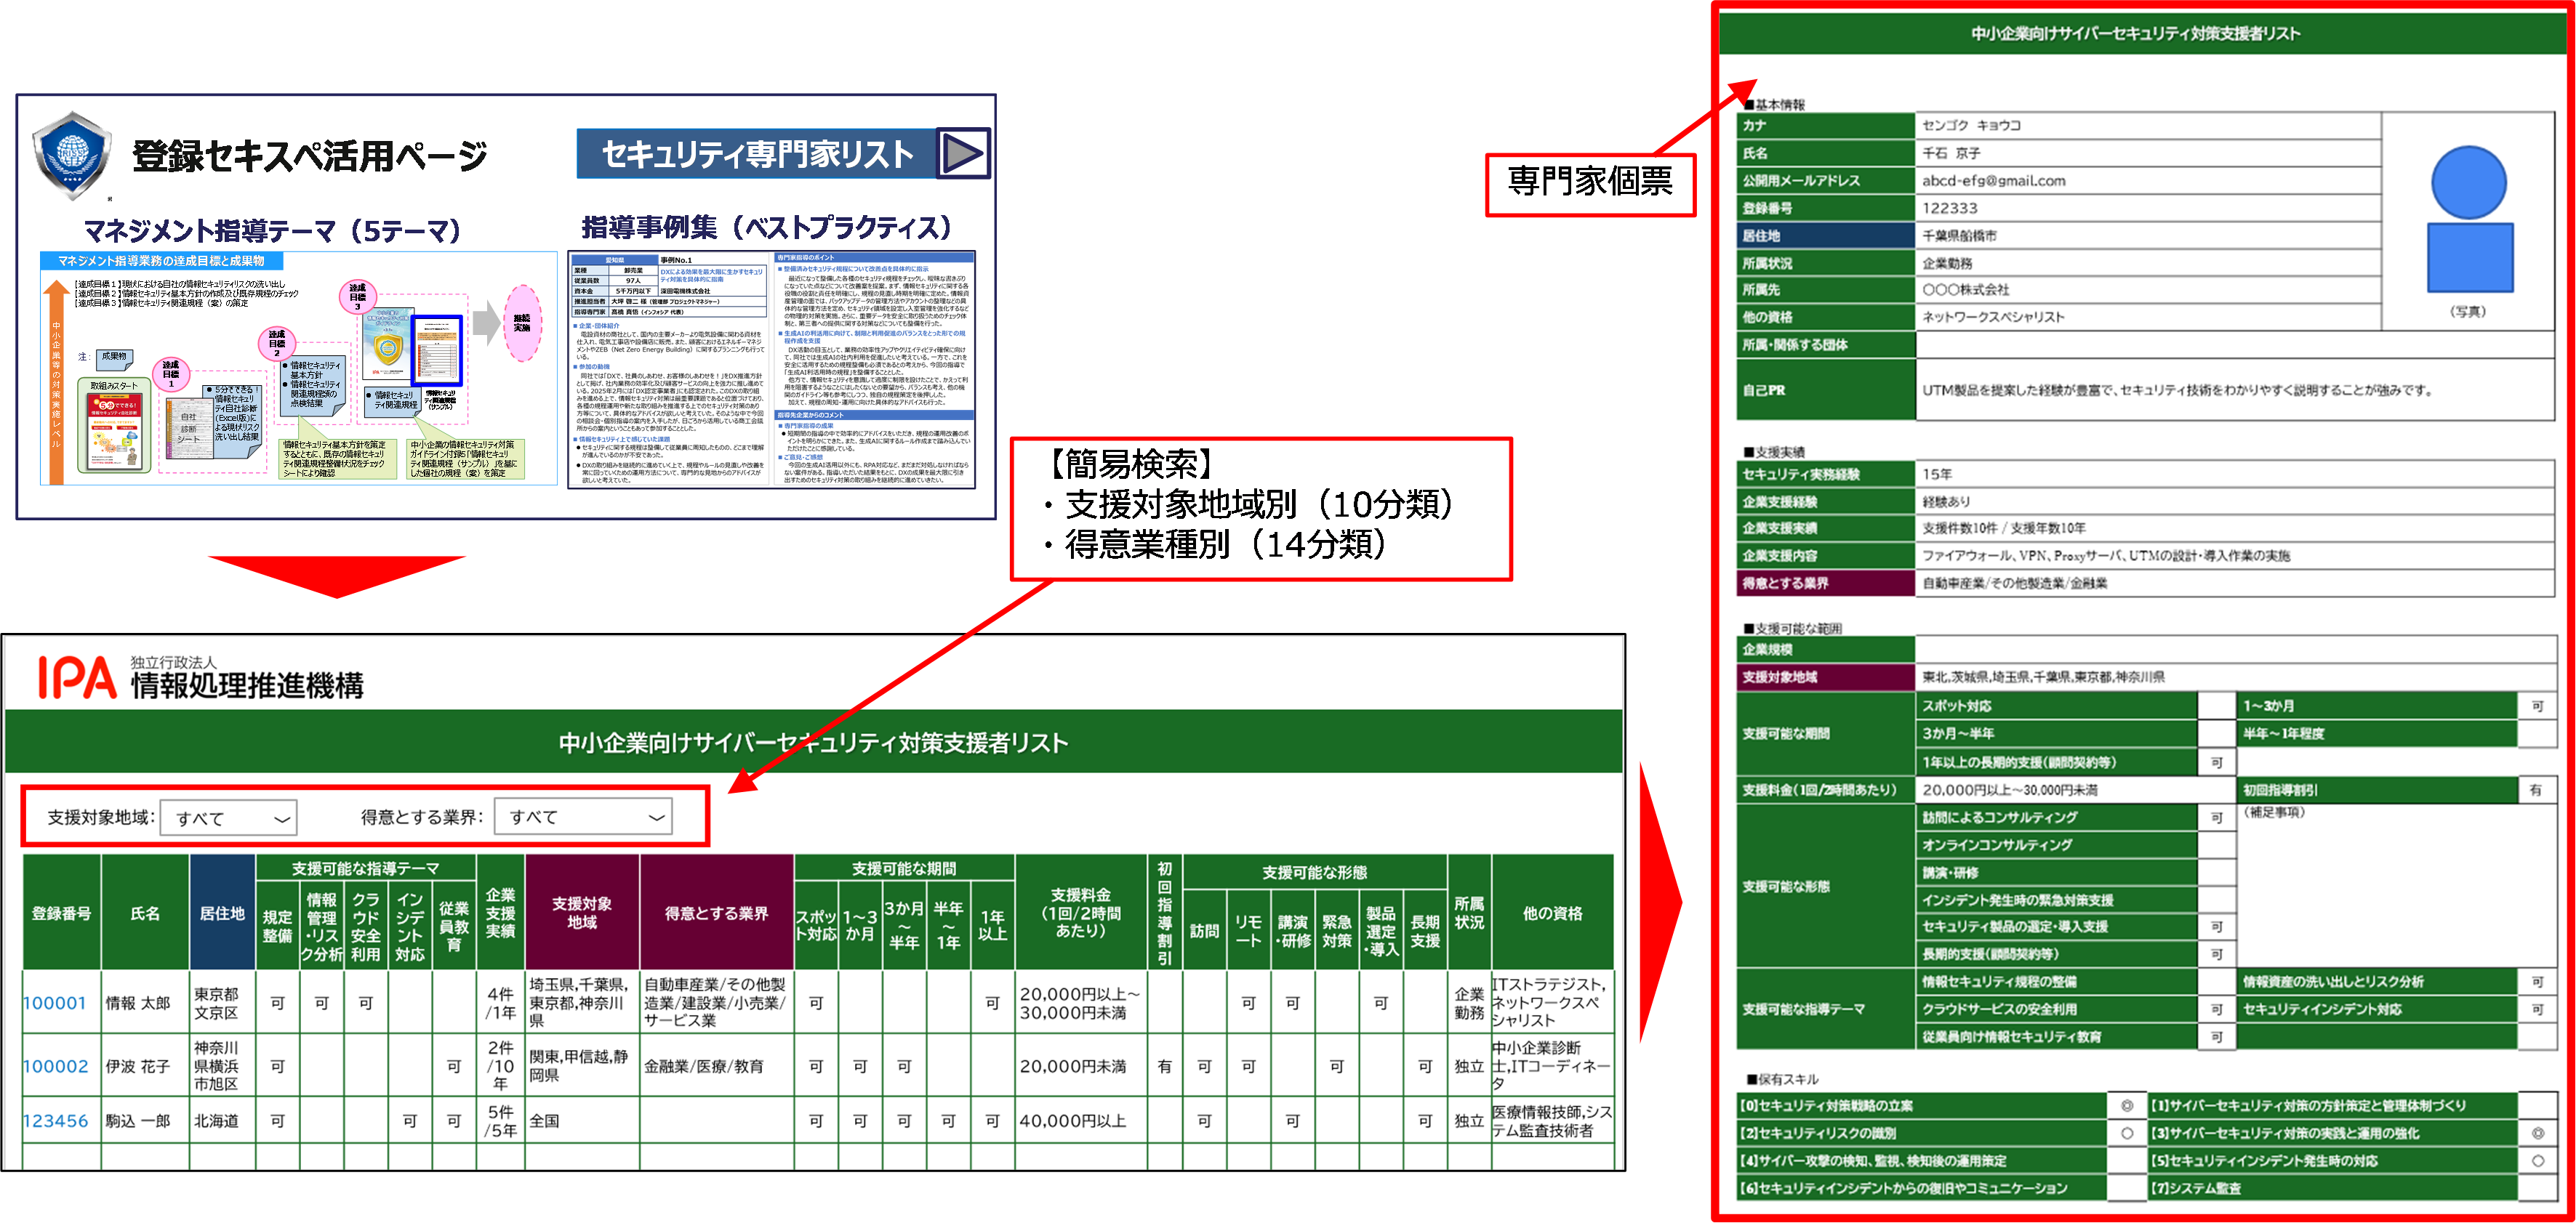Screen dimensions: 2576x1223
Task: Click the IPA logo
Action: click(77, 679)
